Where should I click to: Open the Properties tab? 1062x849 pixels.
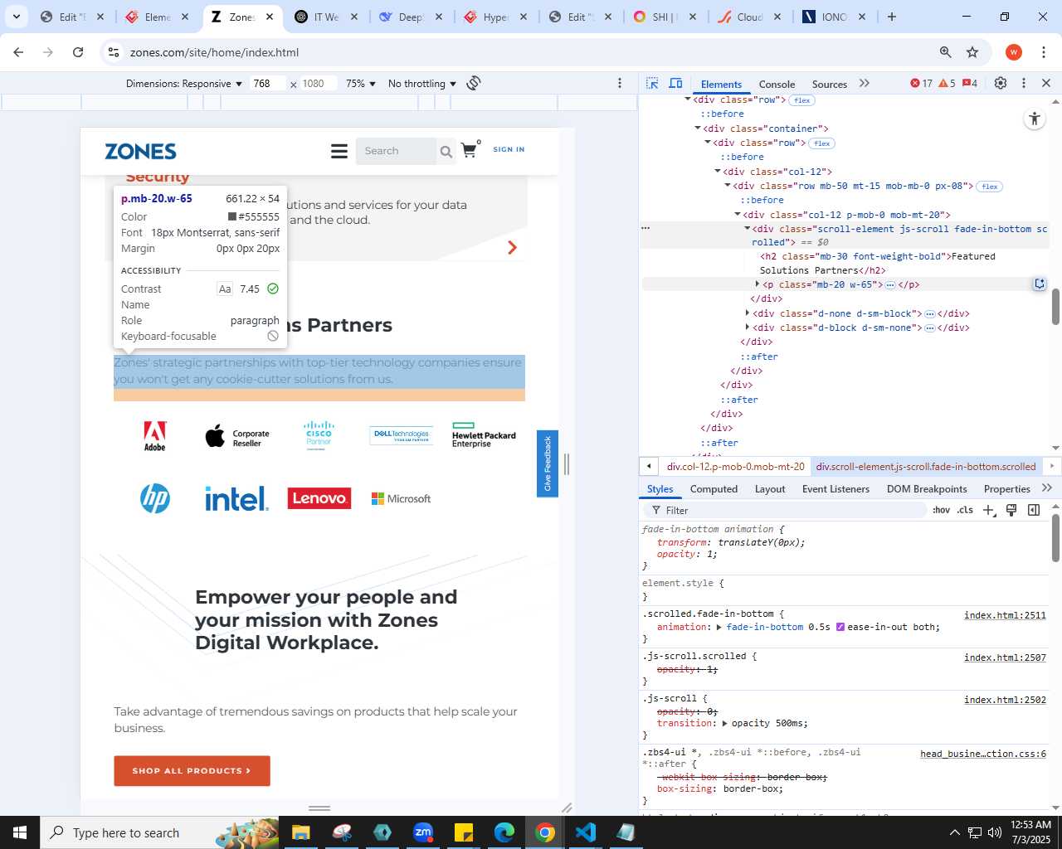click(1006, 489)
